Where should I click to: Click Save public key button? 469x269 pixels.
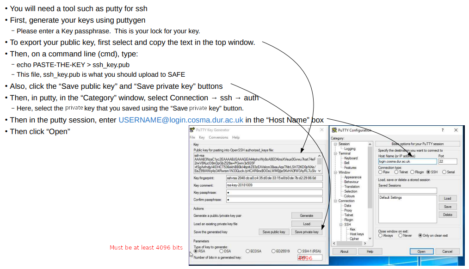(274, 232)
